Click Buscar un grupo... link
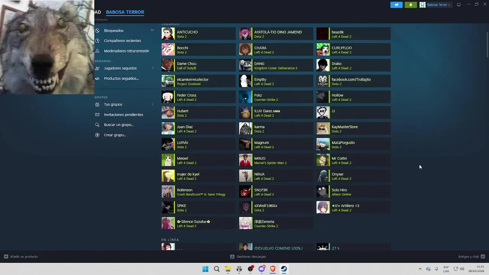This screenshot has height=275, width=489. pyautogui.click(x=119, y=125)
